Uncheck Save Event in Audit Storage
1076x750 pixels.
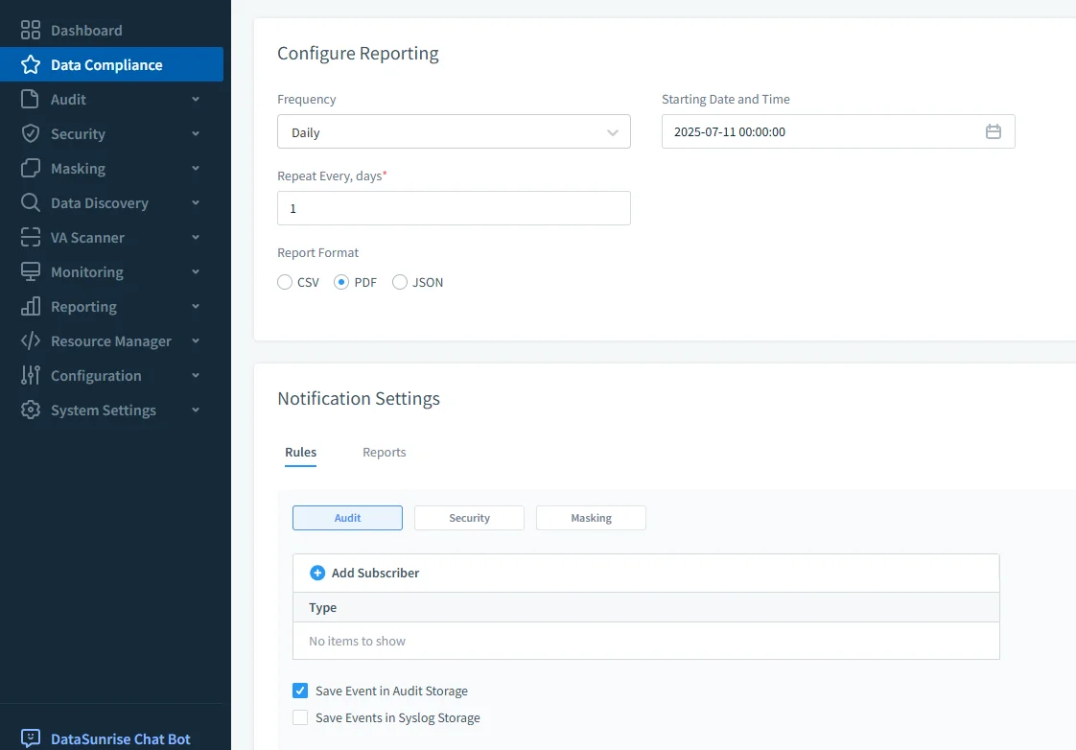pyautogui.click(x=299, y=690)
